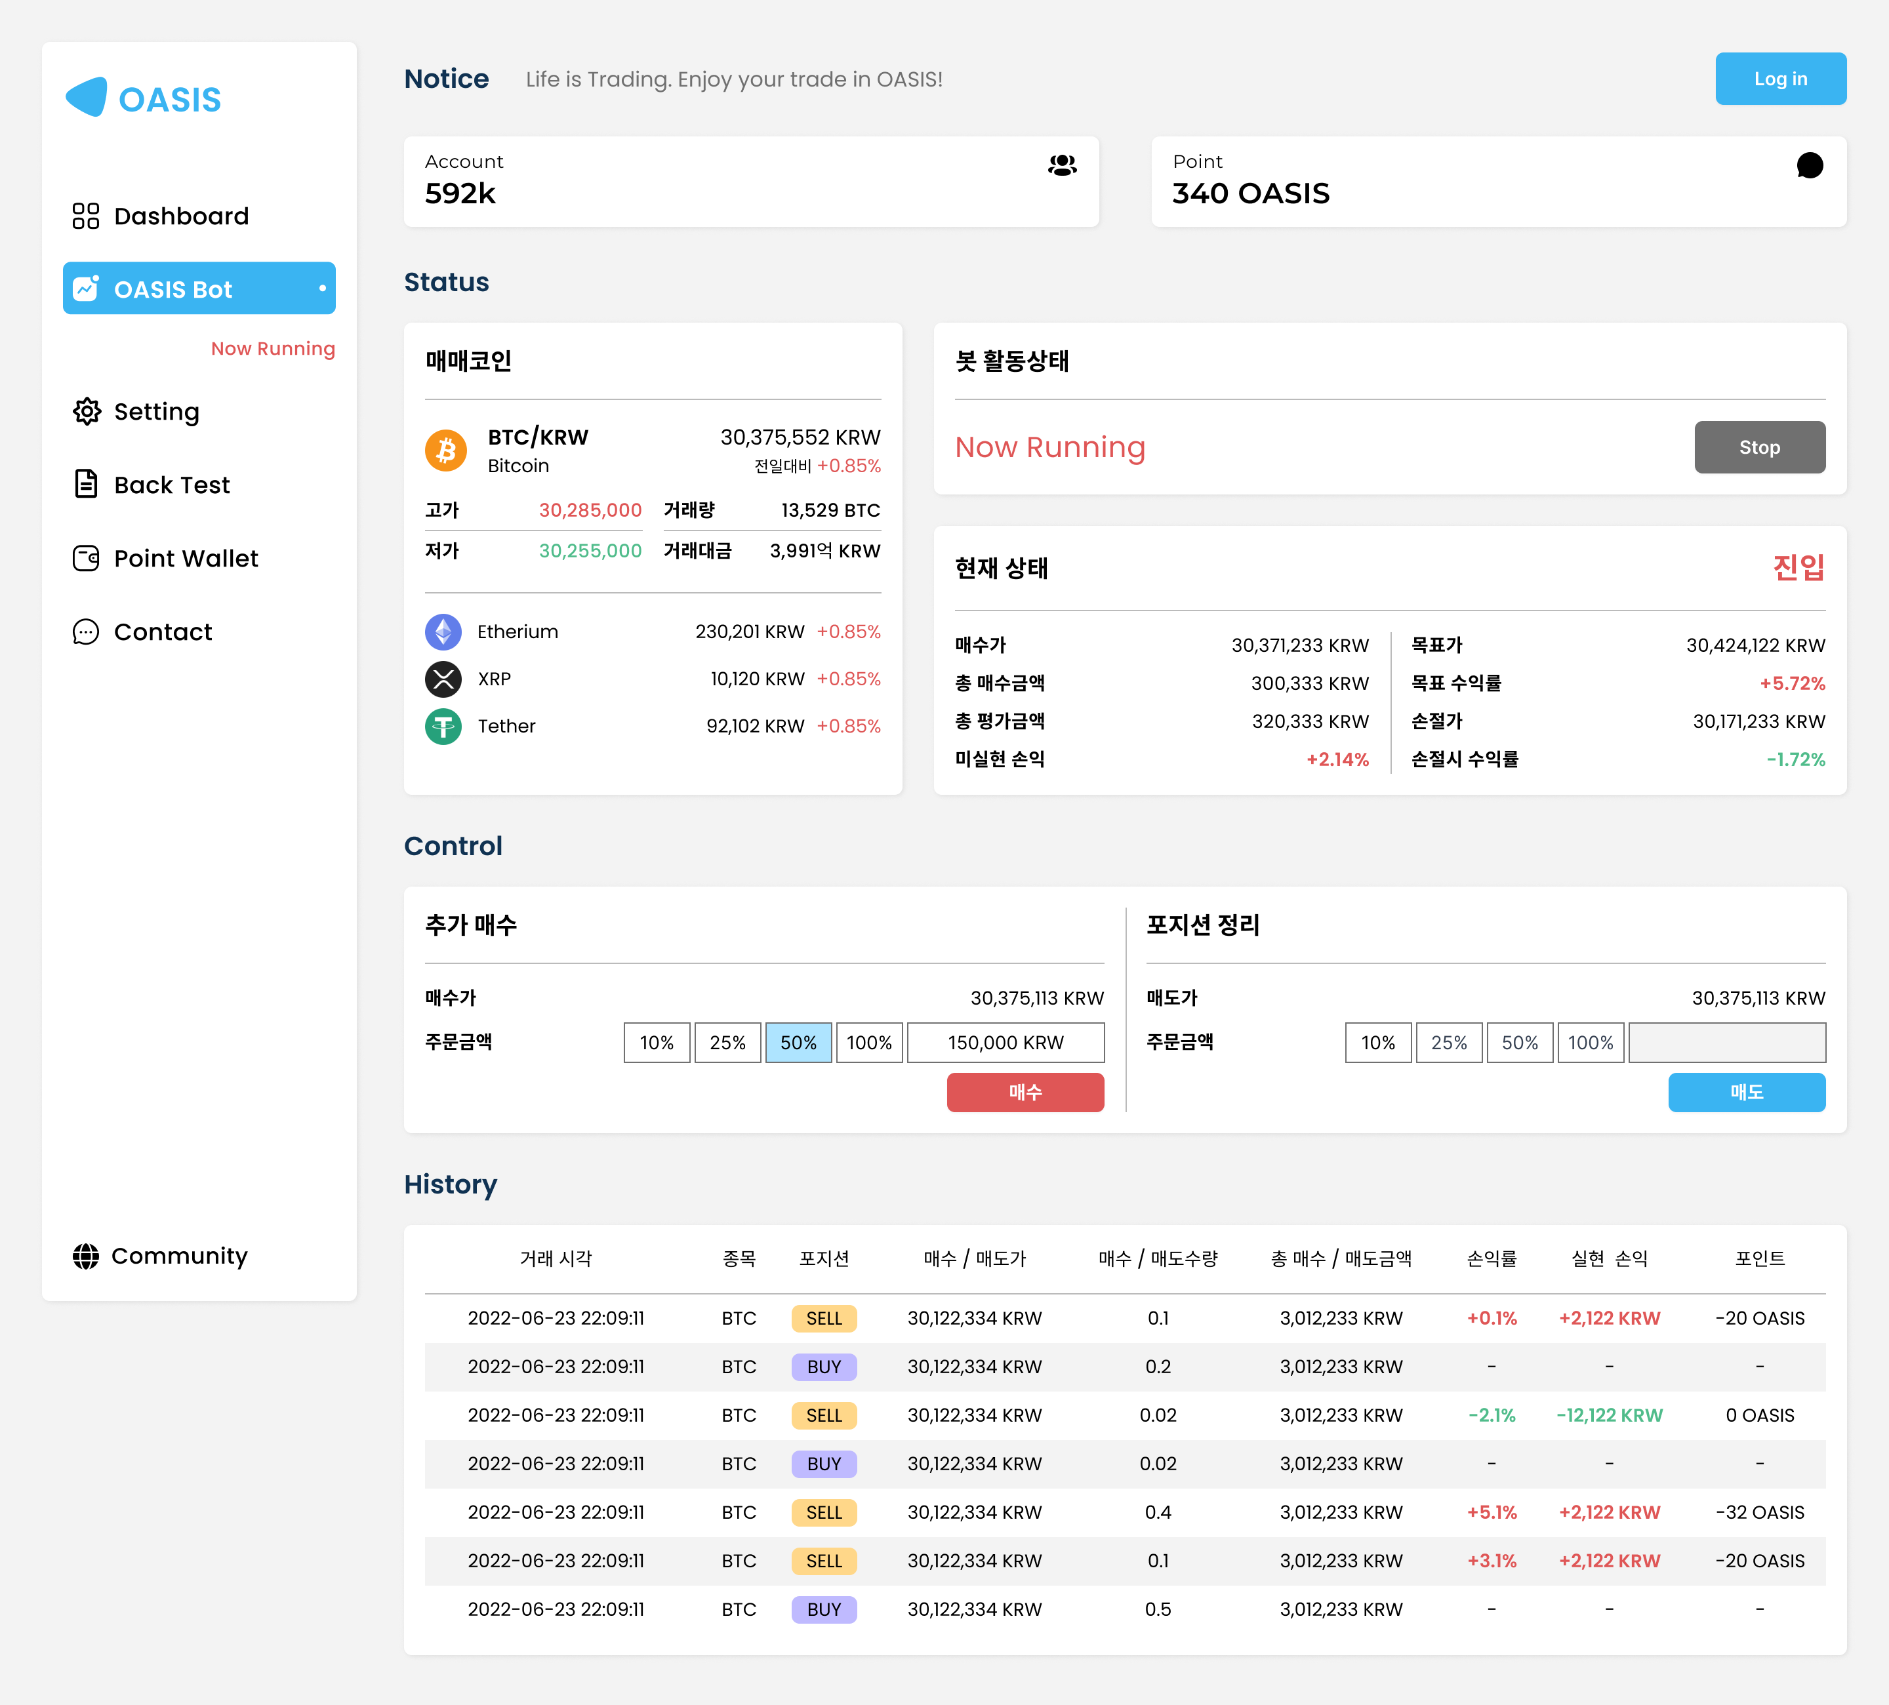Select 25% for 포지션 정리 order amount

point(1450,1043)
